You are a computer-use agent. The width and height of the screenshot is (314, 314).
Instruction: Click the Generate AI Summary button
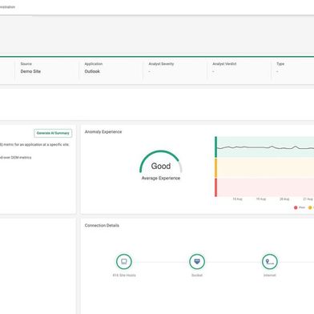point(53,133)
